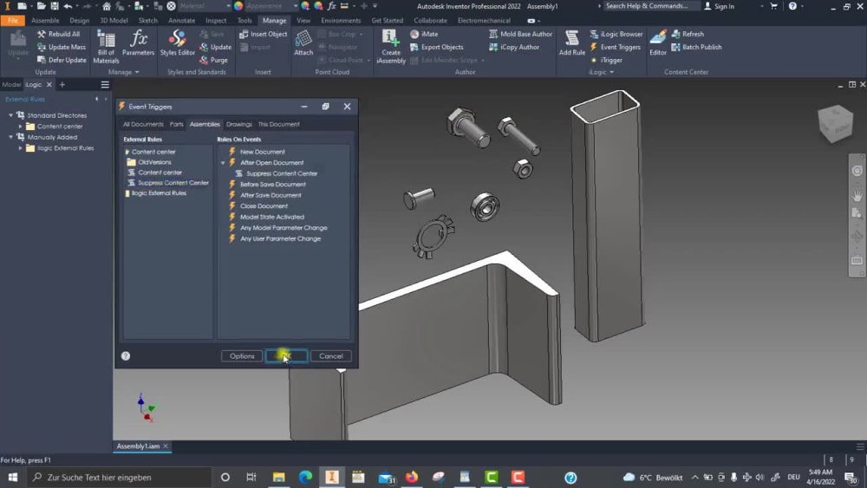Viewport: 867px width, 488px height.
Task: Click help icon in Event Triggers dialog
Action: [126, 356]
